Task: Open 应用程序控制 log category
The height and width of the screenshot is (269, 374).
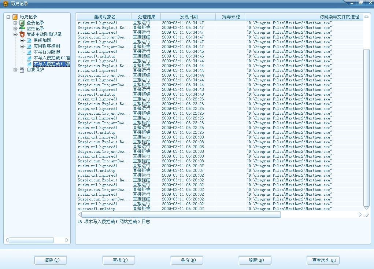Action: [x=47, y=46]
